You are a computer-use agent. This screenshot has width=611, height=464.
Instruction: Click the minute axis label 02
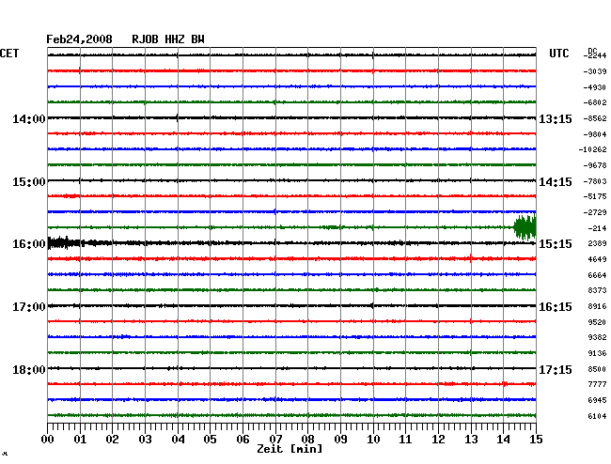click(112, 440)
